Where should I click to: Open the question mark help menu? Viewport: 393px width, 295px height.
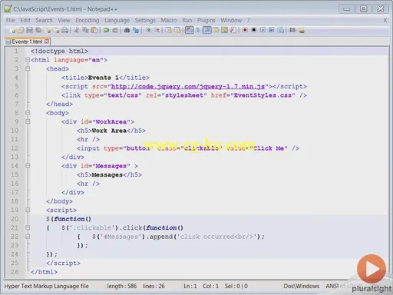click(x=248, y=20)
